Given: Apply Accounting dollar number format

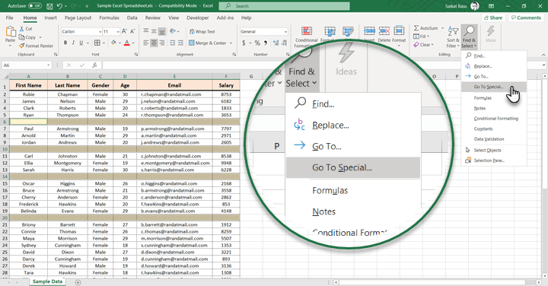Looking at the screenshot, I should click(x=244, y=43).
